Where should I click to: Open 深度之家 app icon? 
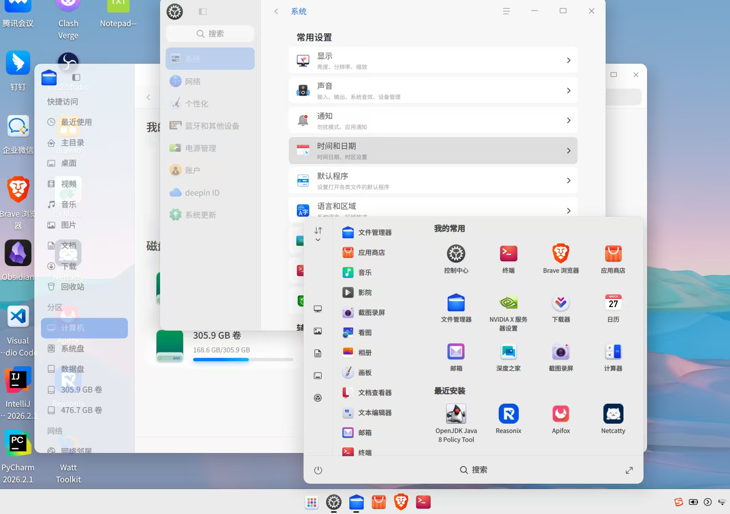(509, 357)
